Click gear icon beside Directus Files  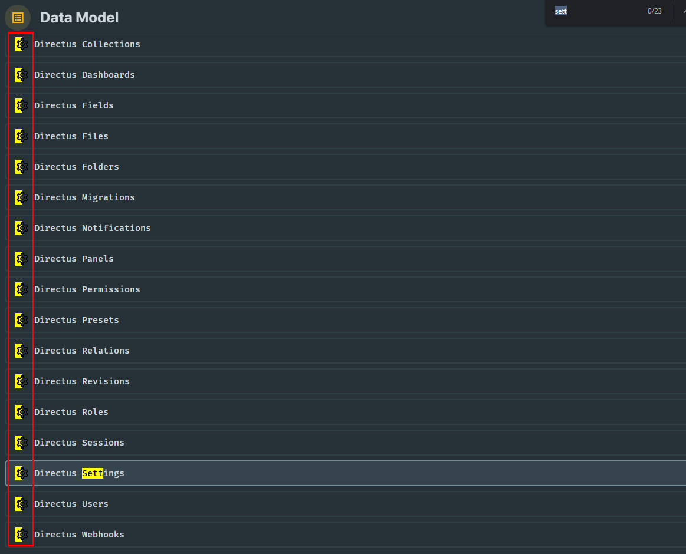point(21,136)
